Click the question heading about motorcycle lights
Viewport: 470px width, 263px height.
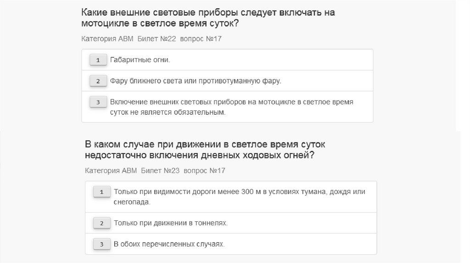click(208, 18)
